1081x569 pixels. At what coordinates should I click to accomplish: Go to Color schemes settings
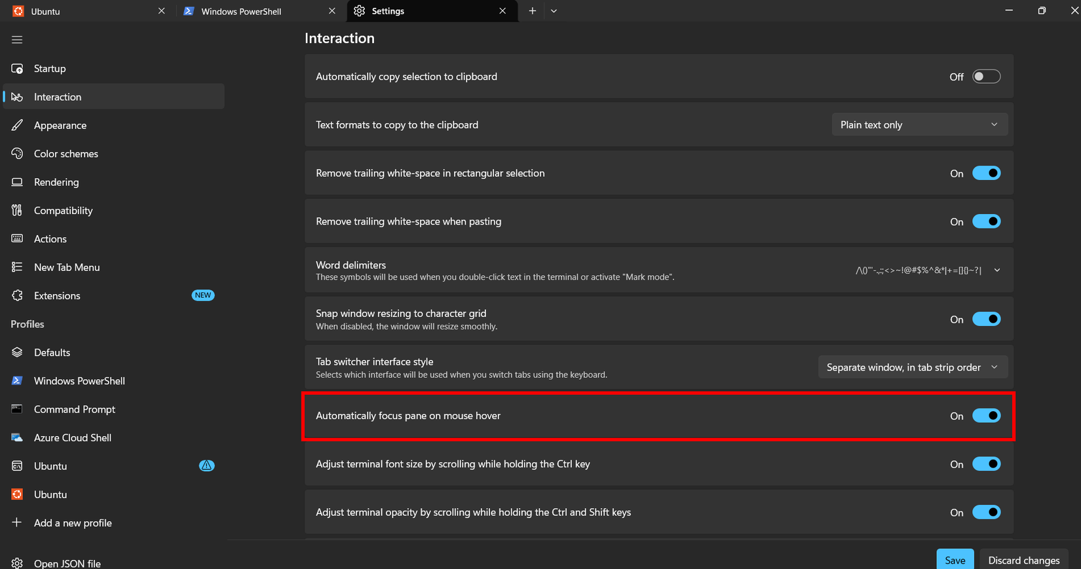tap(113, 154)
